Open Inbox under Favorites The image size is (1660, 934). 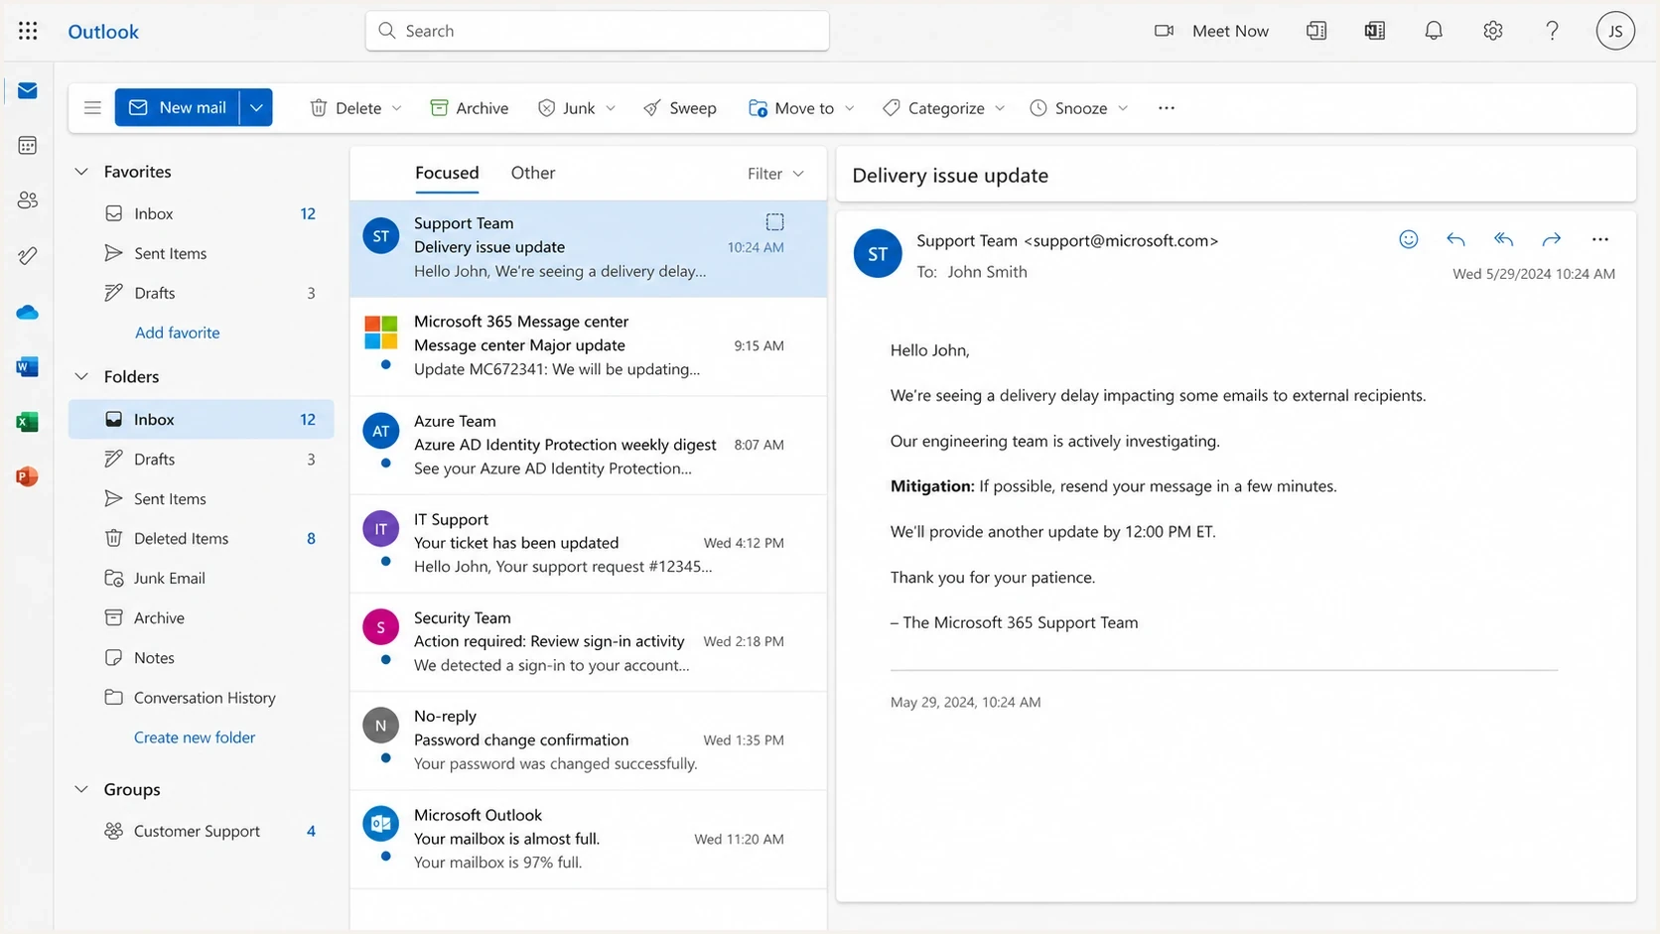(201, 213)
